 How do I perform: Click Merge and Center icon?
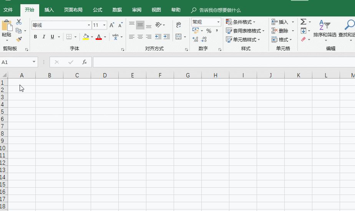pyautogui.click(x=179, y=36)
